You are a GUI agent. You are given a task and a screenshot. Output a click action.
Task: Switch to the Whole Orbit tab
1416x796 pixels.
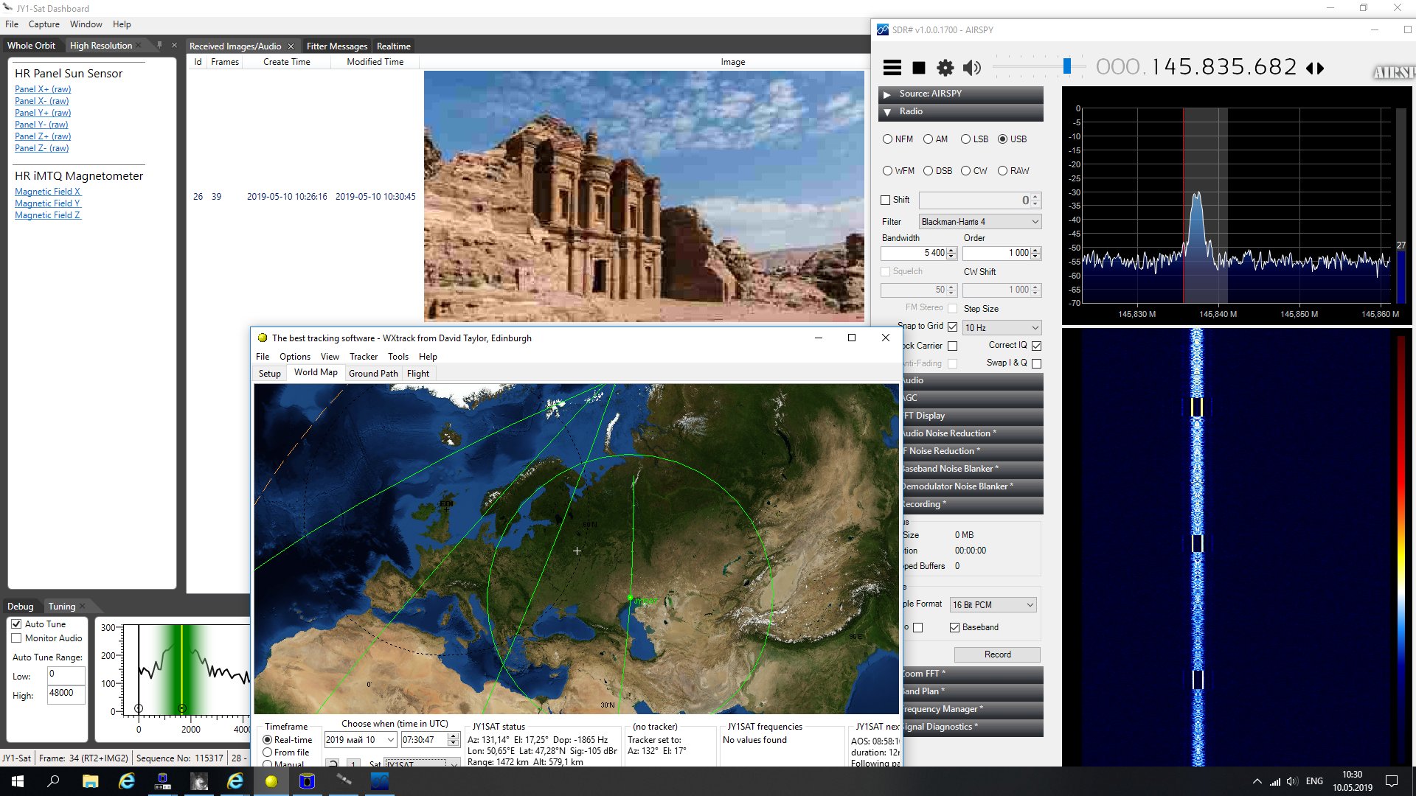coord(31,46)
